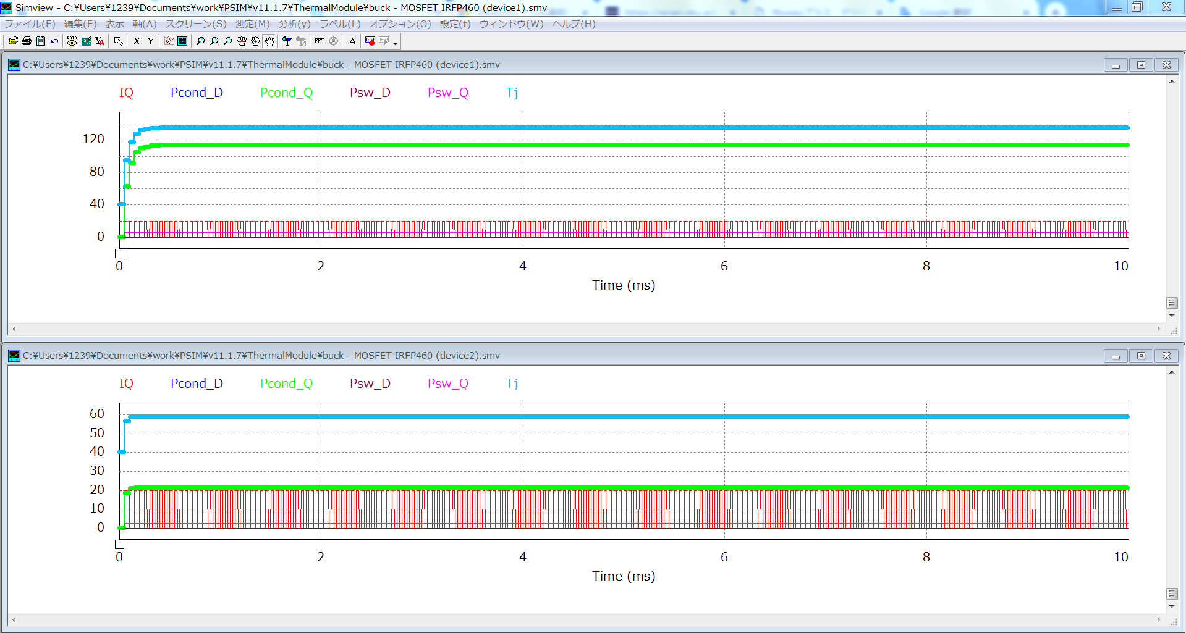The height and width of the screenshot is (633, 1186).
Task: Toggle the measure cursor tool
Action: [287, 41]
